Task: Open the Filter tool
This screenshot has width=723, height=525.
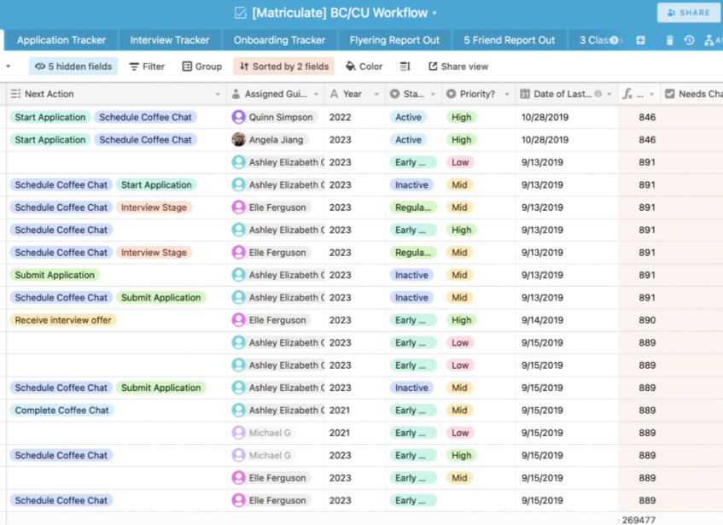Action: point(147,67)
